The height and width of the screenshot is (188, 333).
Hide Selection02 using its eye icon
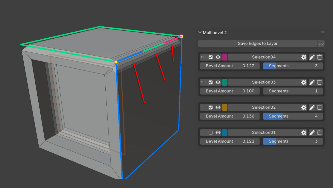click(218, 108)
